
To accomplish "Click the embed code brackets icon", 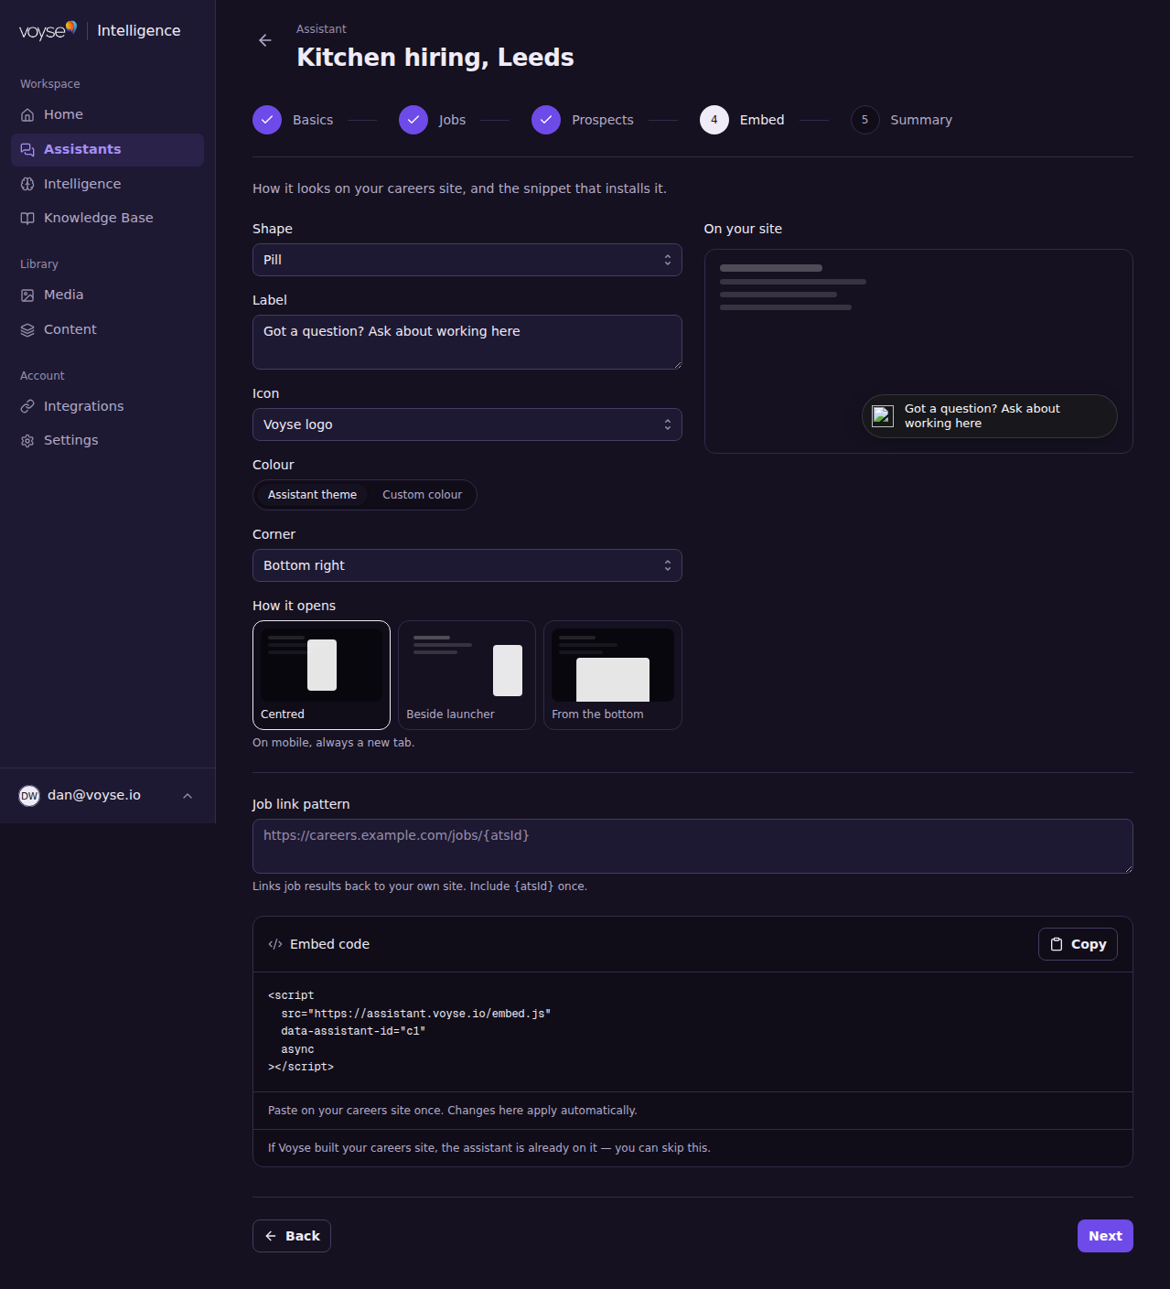I will (275, 944).
